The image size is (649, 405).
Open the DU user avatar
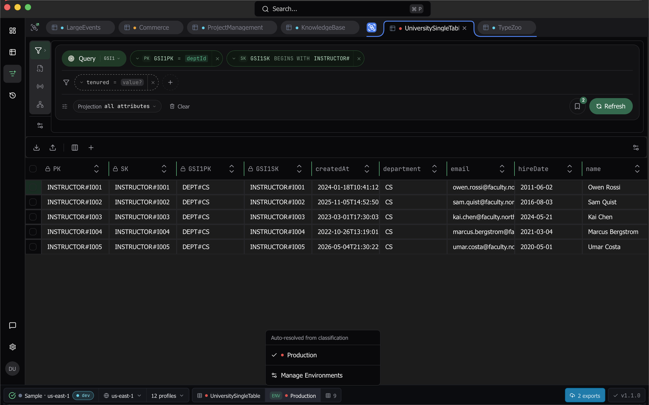coord(12,369)
